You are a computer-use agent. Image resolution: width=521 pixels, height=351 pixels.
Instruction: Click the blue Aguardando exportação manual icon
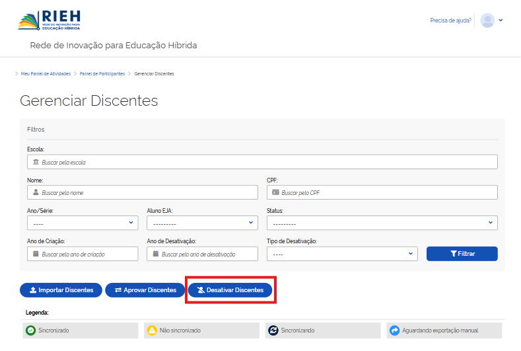point(395,330)
